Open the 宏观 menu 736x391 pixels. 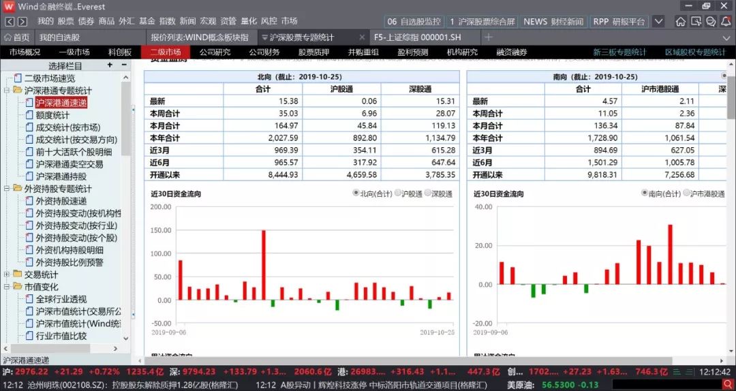pyautogui.click(x=208, y=21)
